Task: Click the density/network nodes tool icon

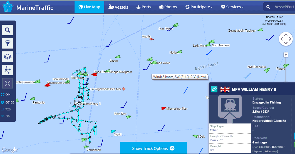Action: (x=8, y=70)
